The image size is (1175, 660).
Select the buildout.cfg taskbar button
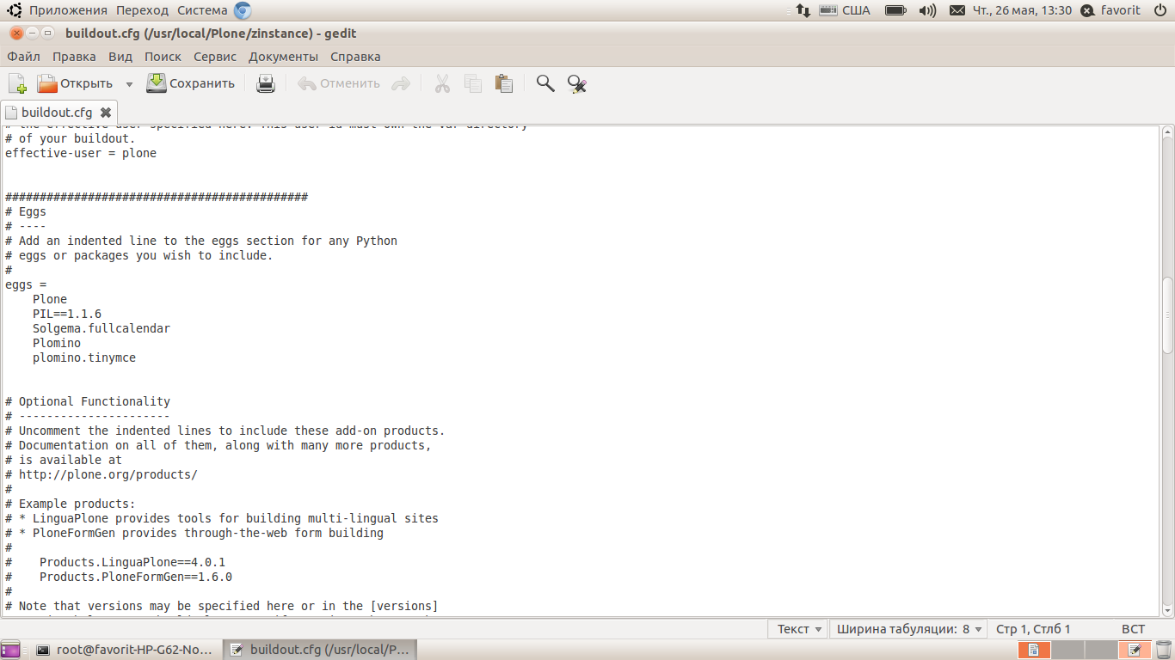coord(320,650)
